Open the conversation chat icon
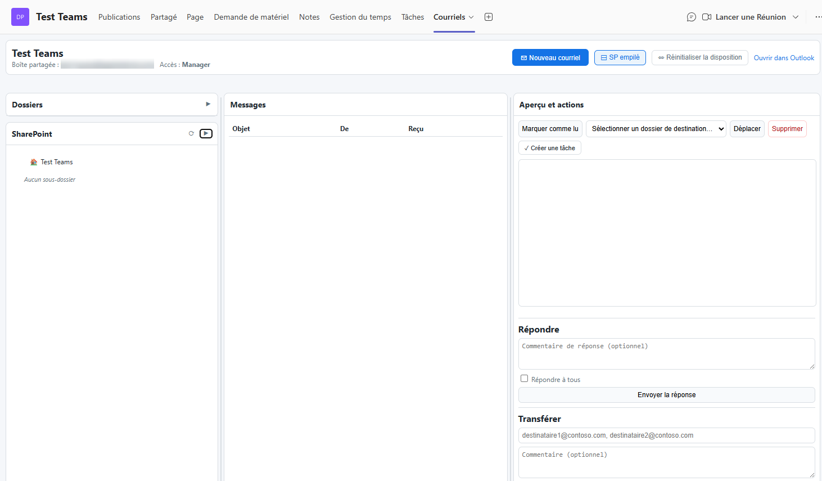 [x=692, y=17]
